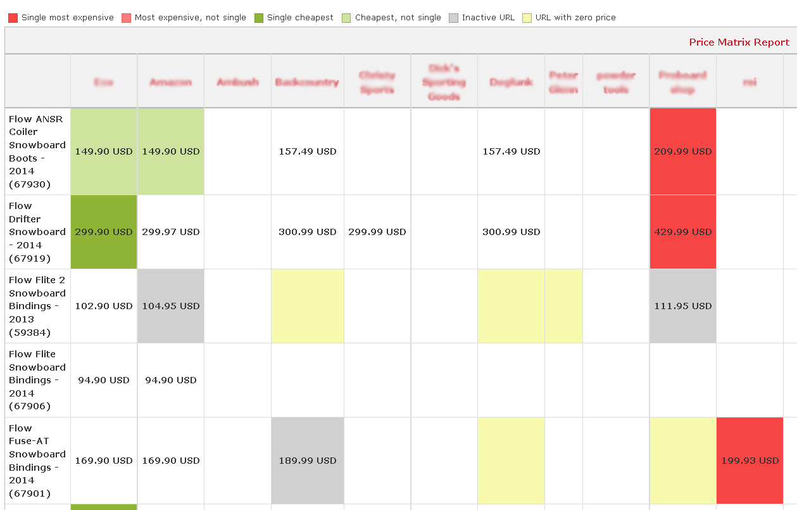Select the rei column header
797x510 pixels.
[750, 82]
